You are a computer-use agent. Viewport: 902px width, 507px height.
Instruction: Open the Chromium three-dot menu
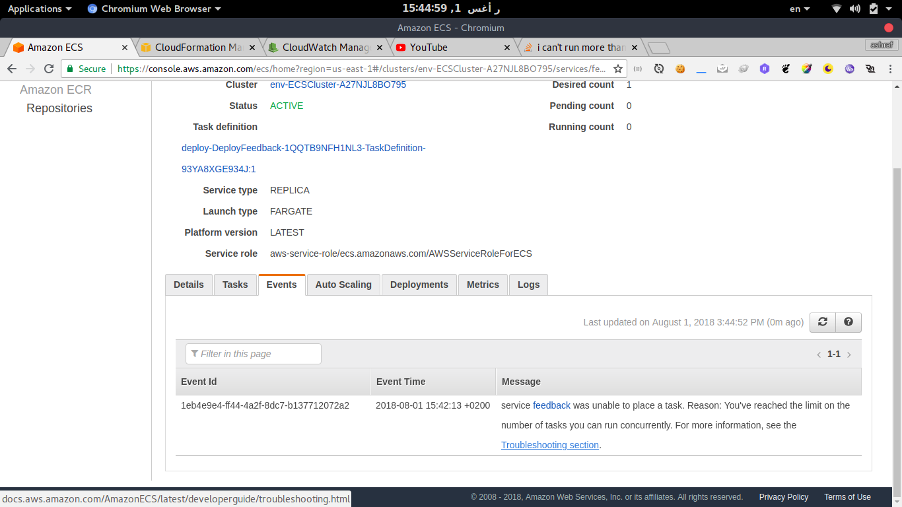(891, 69)
